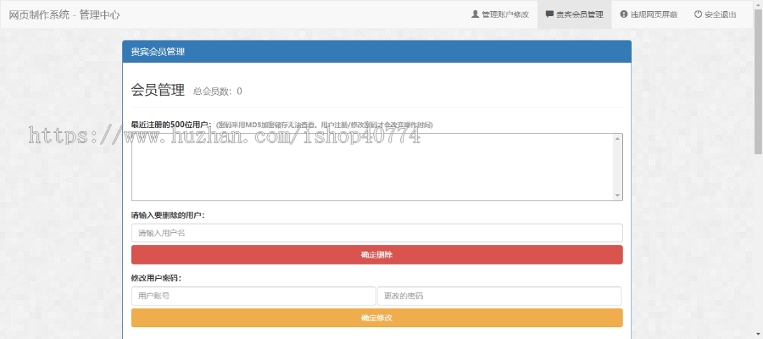The image size is (763, 339).
Task: Click the user icon beside 管理账户修改
Action: 475,14
